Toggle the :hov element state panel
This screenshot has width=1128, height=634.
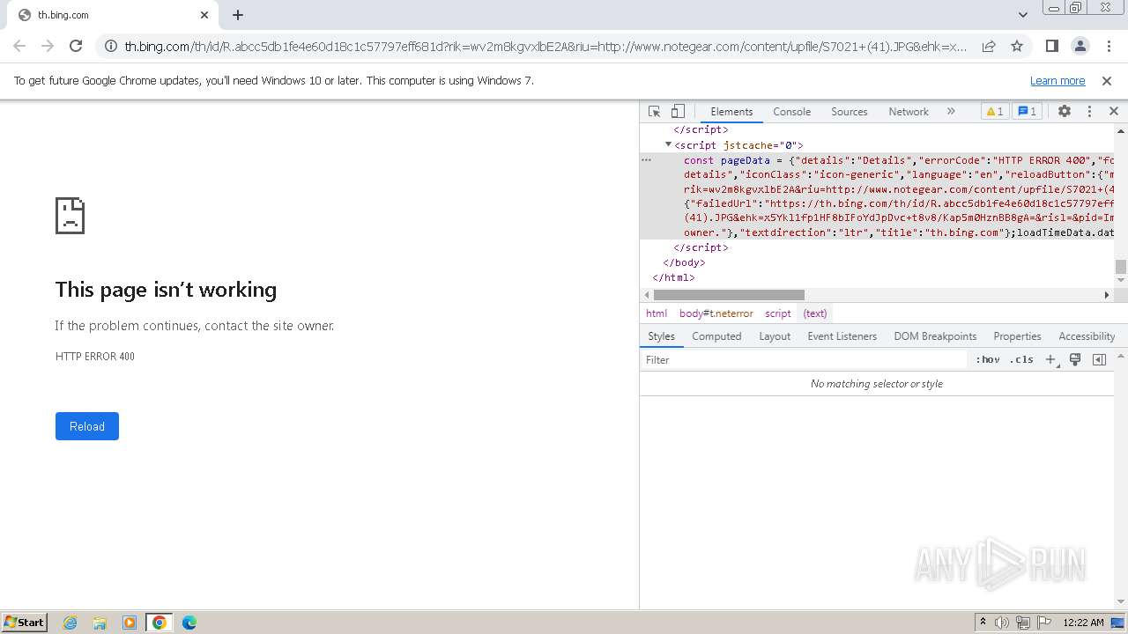[x=988, y=359]
